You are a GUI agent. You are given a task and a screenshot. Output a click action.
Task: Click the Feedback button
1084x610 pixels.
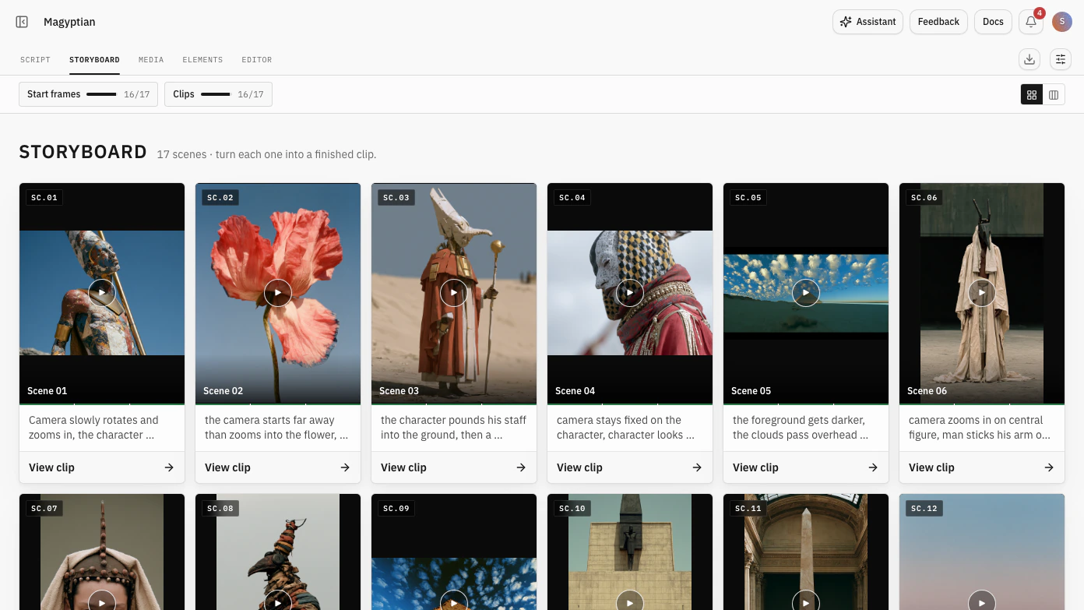coord(938,22)
